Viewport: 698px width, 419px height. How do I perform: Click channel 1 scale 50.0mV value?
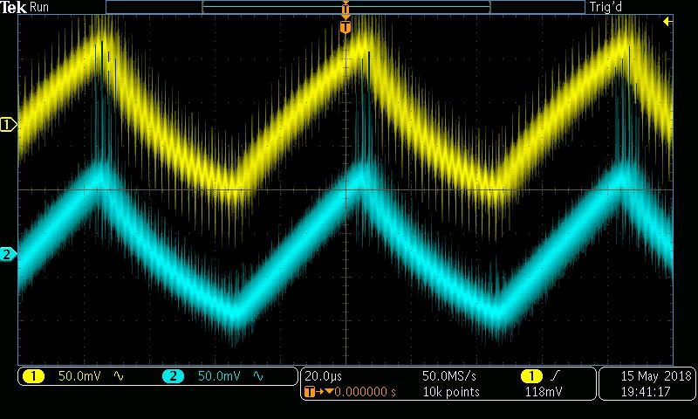point(79,376)
